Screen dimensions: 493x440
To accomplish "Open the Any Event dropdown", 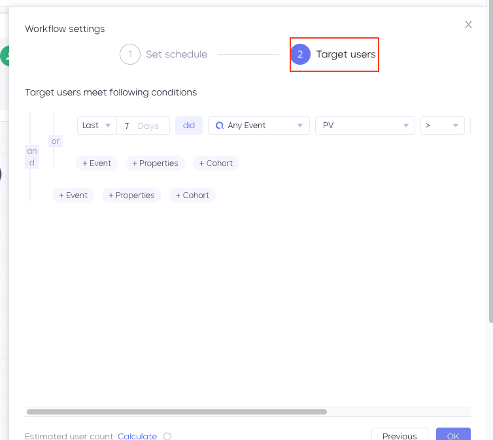I will [259, 126].
